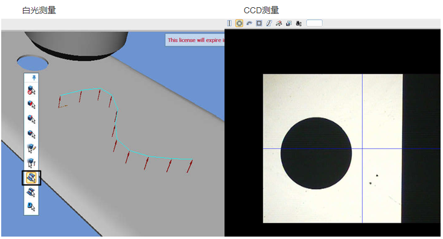Screen dimensions: 443x239
Task: Open the binoculars search tool
Action: (x=299, y=23)
